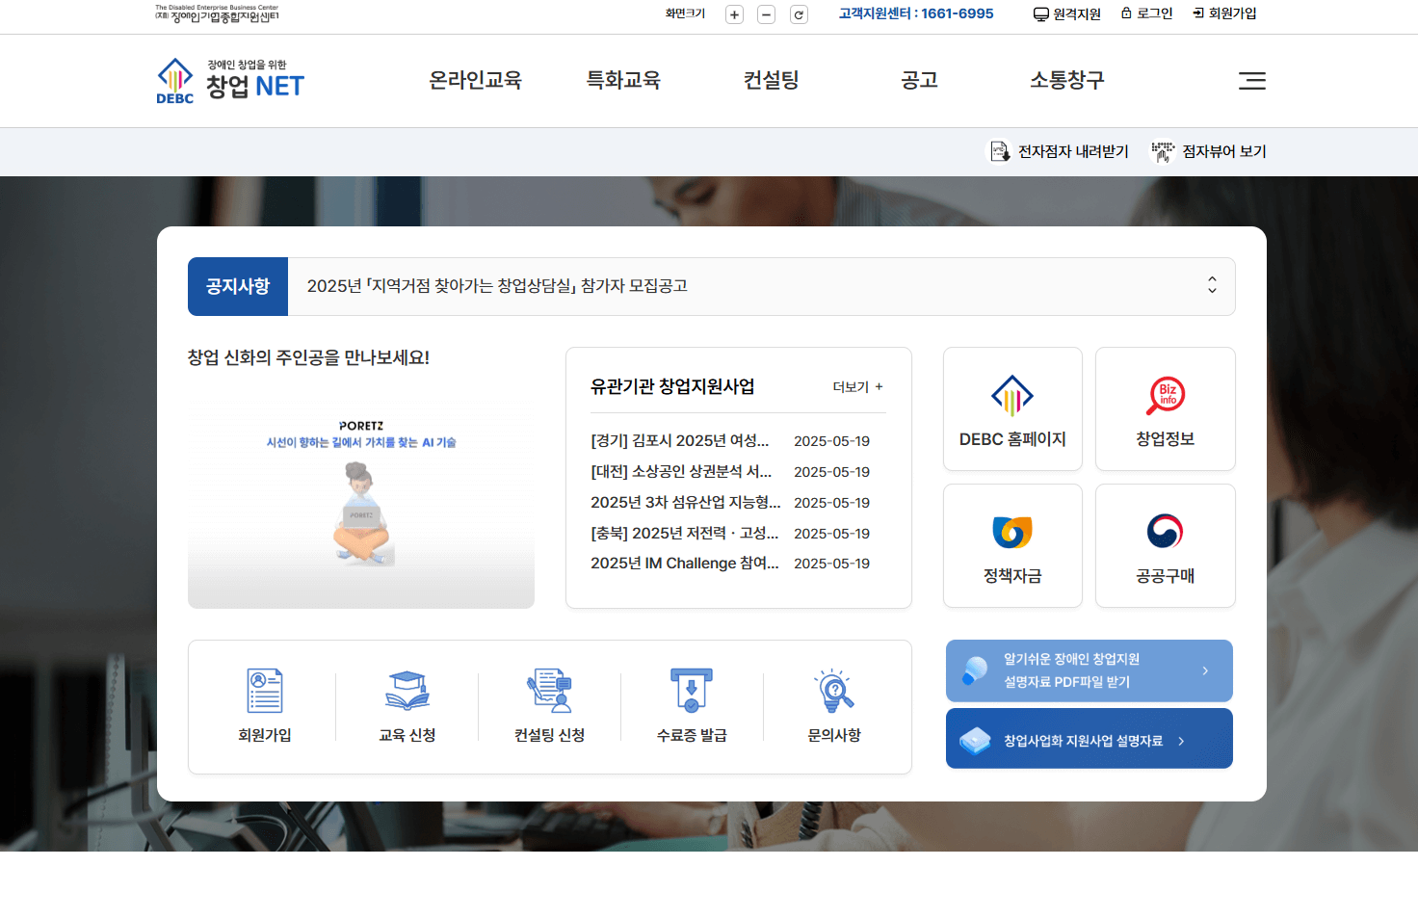Click the 공지사항 label tab

(x=238, y=286)
